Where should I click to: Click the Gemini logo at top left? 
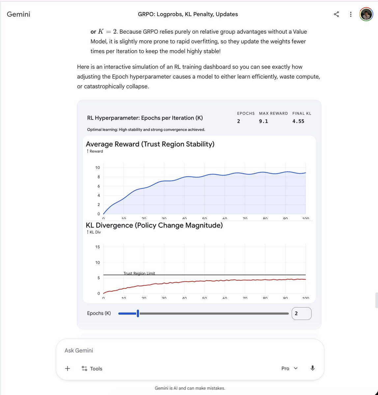[x=18, y=14]
